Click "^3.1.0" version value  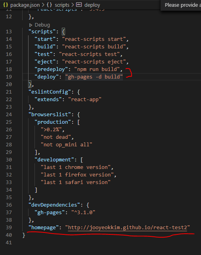tap(83, 213)
